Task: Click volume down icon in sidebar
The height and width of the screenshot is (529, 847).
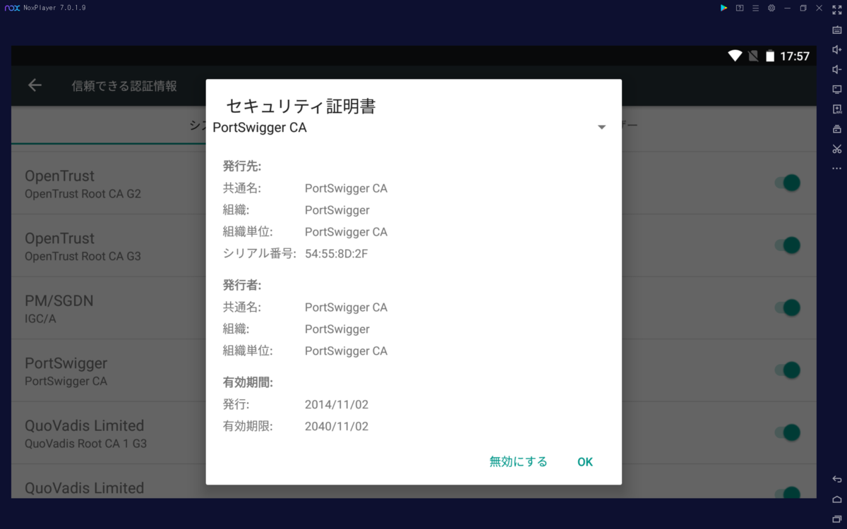Action: point(837,69)
